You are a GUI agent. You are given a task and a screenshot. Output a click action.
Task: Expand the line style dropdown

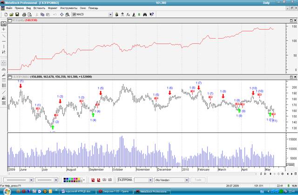[31, 180]
